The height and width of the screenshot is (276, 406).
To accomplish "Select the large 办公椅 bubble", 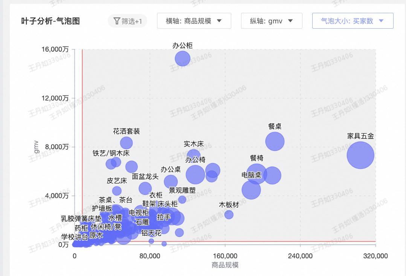I will click(x=195, y=174).
